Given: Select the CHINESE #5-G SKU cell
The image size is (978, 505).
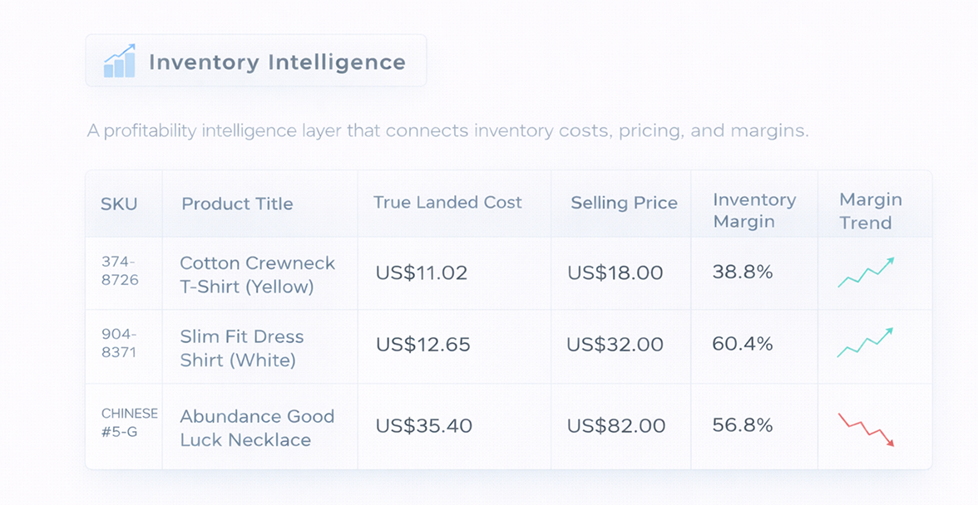Looking at the screenshot, I should [x=129, y=422].
